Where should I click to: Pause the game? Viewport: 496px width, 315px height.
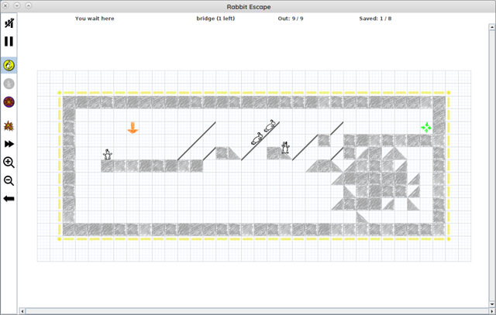pyautogui.click(x=9, y=42)
